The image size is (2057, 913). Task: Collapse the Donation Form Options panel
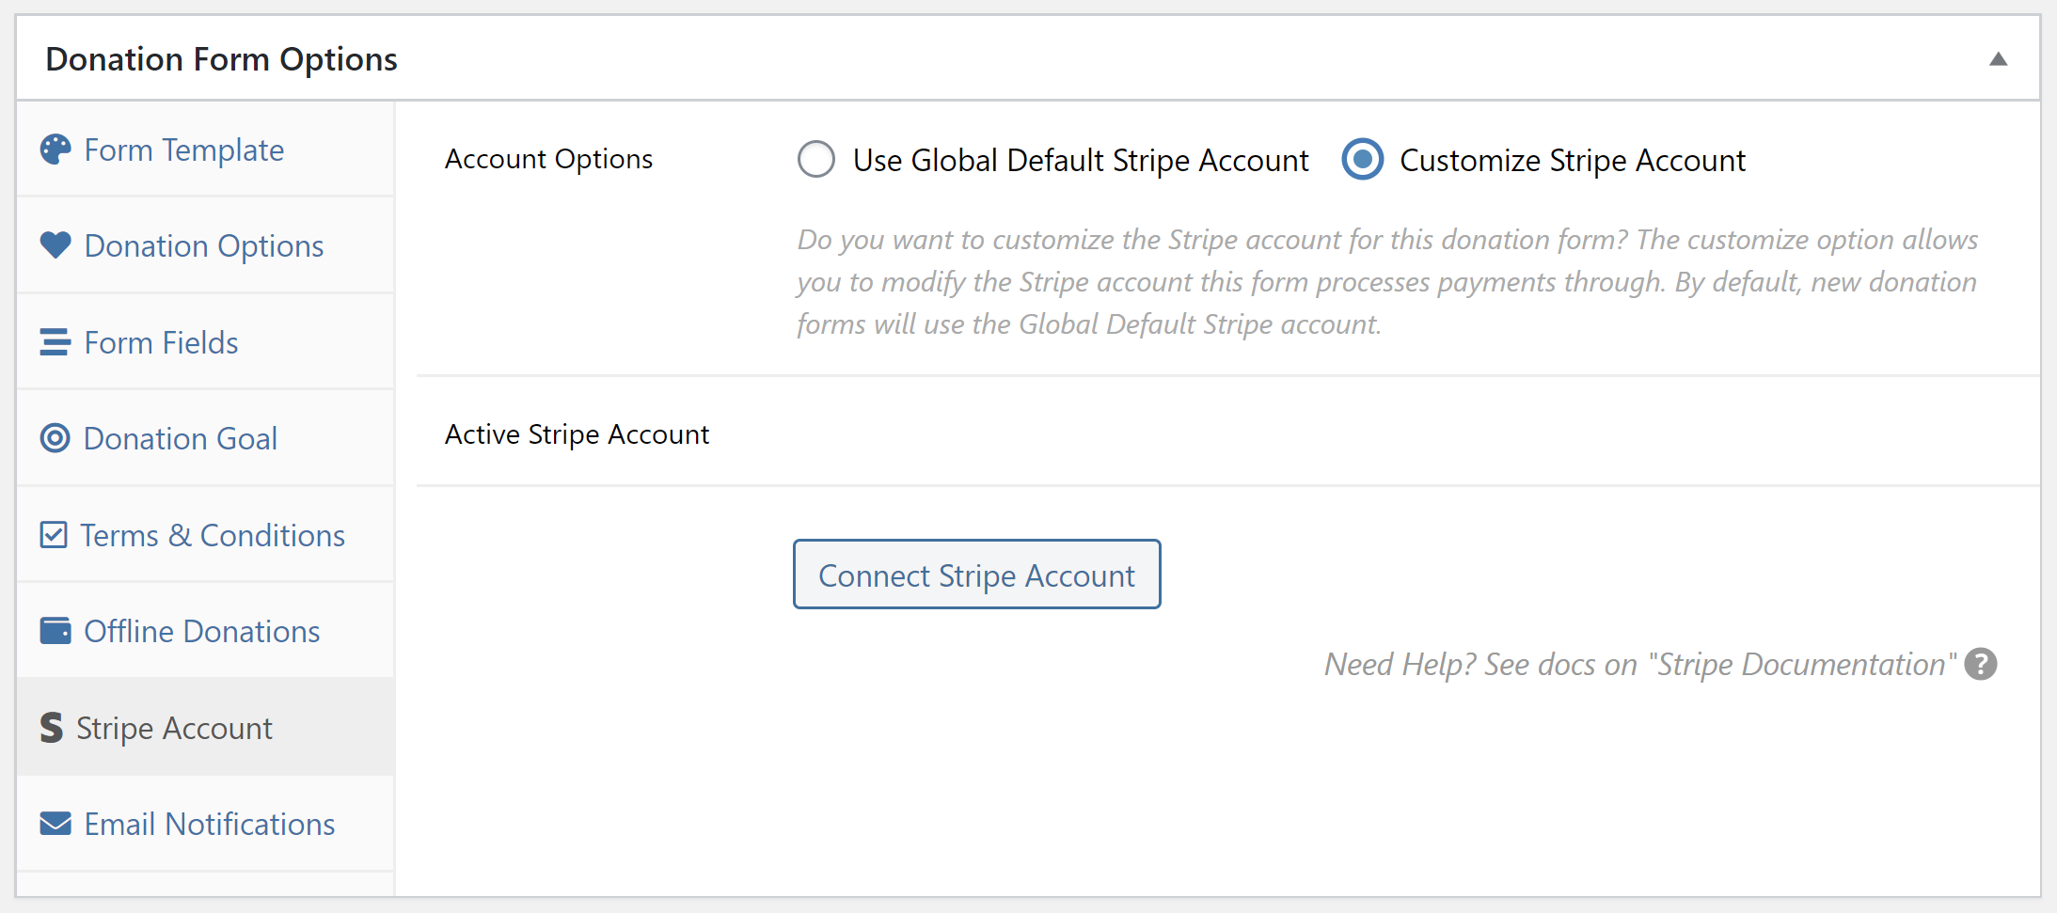pos(1998,58)
